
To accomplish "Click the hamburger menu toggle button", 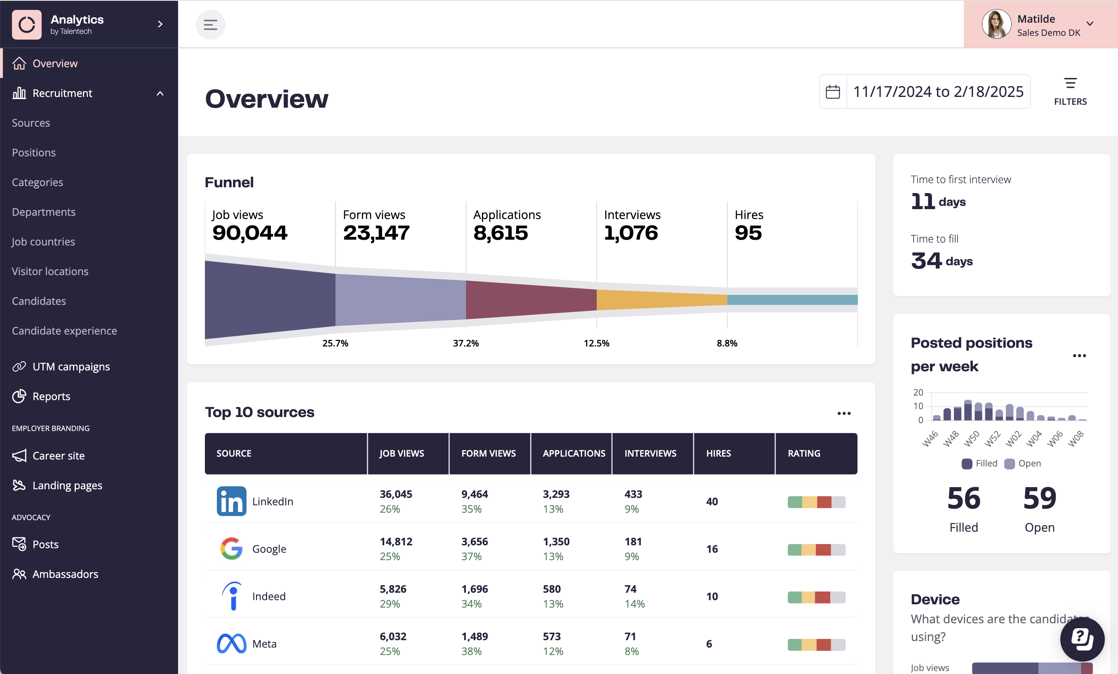I will (210, 24).
